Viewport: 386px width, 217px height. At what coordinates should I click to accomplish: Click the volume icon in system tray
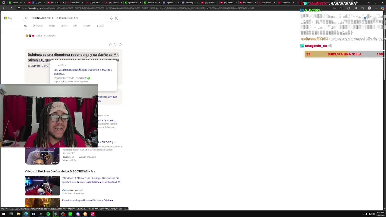point(374,214)
